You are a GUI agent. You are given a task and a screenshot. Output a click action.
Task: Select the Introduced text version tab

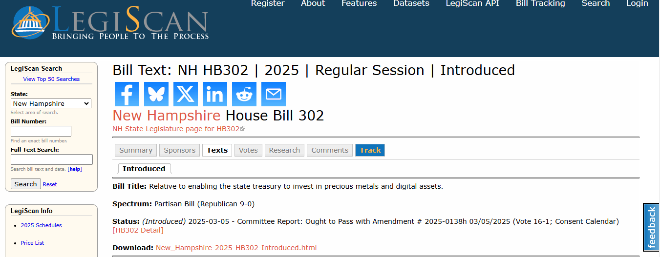point(144,169)
